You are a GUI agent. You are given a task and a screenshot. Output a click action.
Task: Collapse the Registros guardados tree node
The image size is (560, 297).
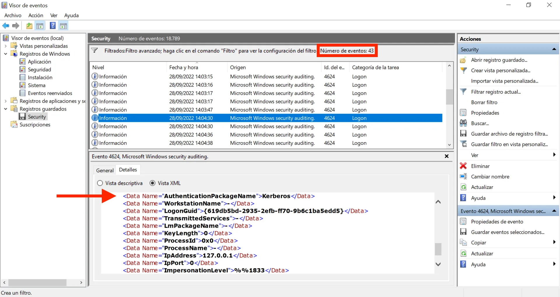[6, 109]
